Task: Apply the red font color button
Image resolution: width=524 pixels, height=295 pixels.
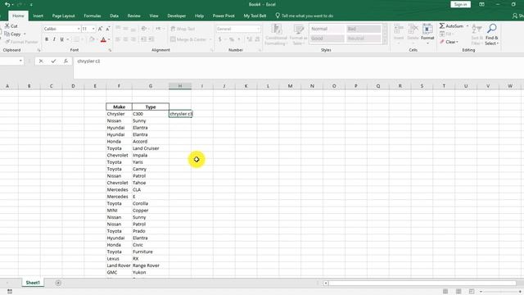Action: click(103, 39)
